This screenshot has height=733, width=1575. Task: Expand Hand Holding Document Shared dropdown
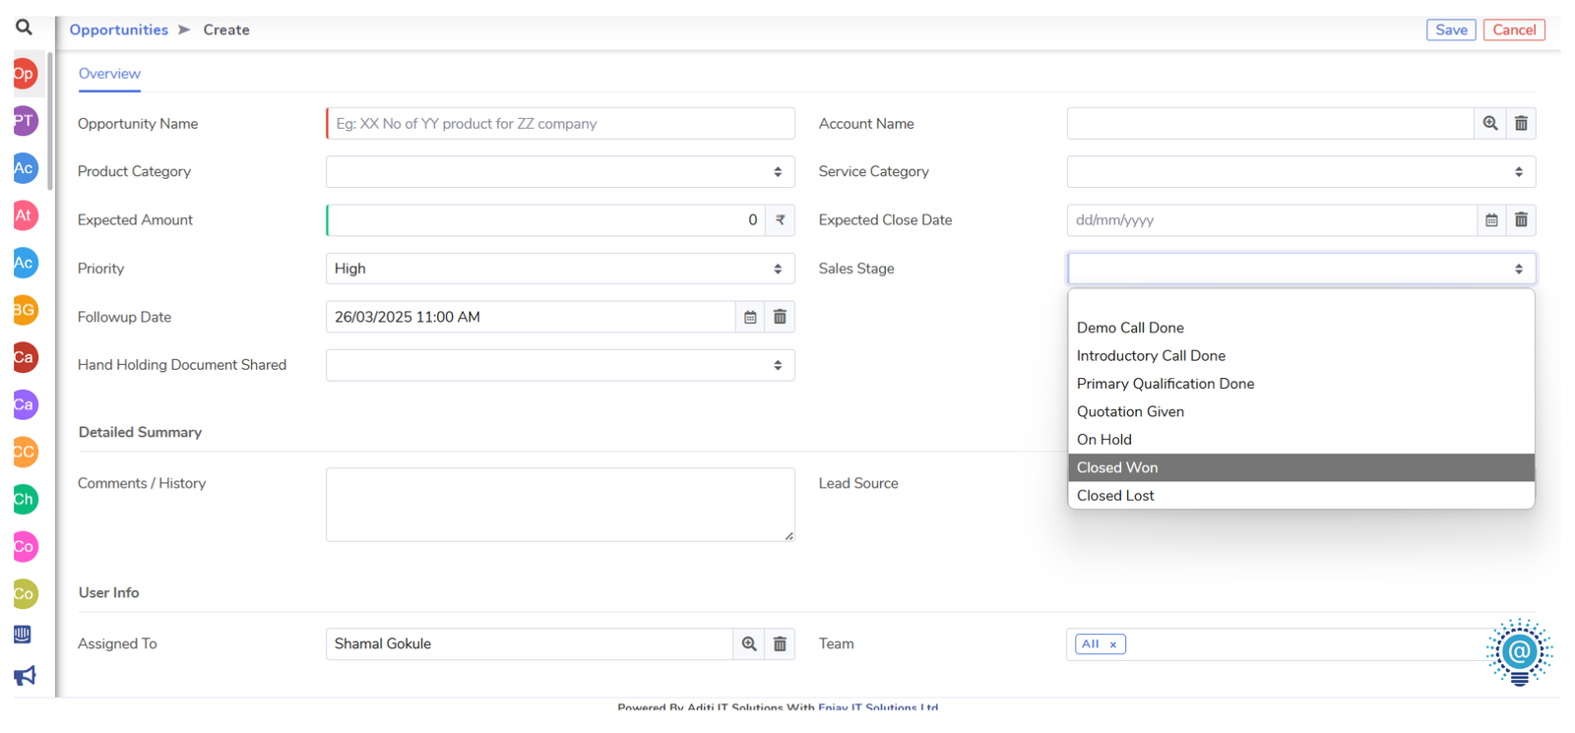(560, 365)
